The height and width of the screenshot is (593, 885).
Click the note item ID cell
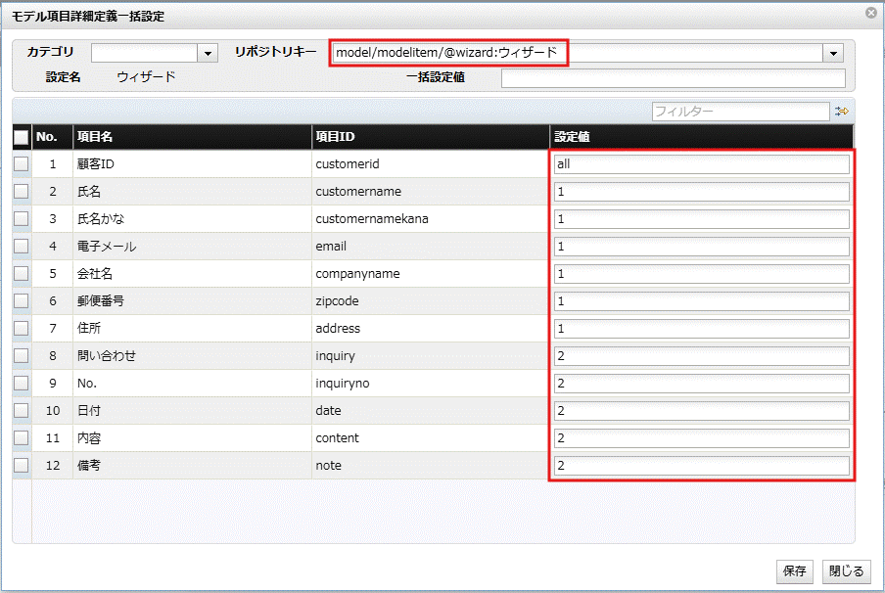tap(431, 465)
